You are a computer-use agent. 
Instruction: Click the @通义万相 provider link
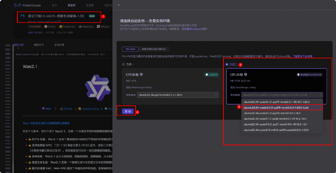pyautogui.click(x=33, y=33)
